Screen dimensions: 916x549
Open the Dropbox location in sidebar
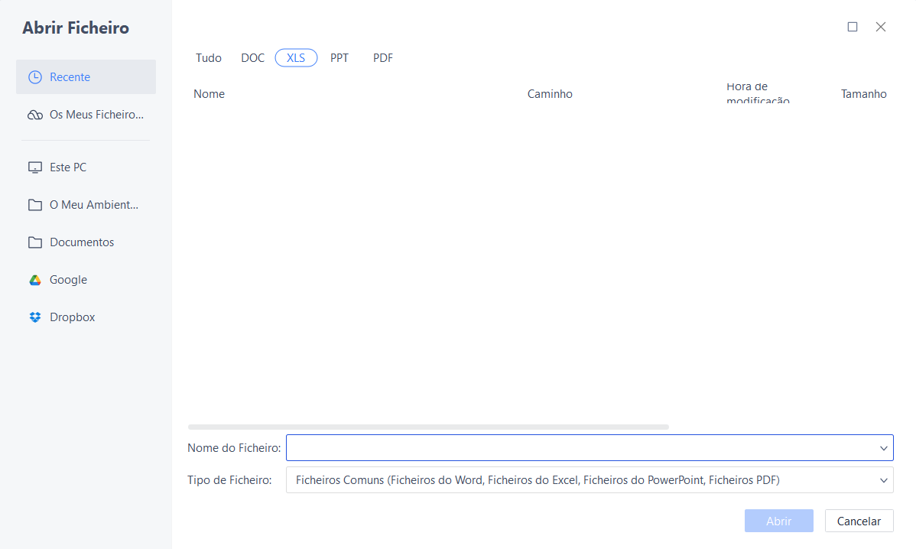[x=72, y=317]
